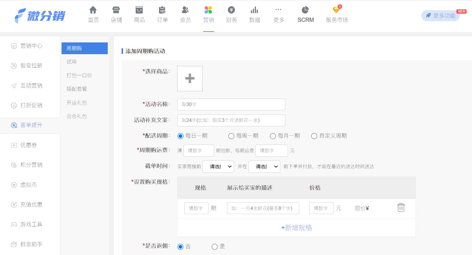
Task: Click the plus box to select product
Action: point(190,79)
